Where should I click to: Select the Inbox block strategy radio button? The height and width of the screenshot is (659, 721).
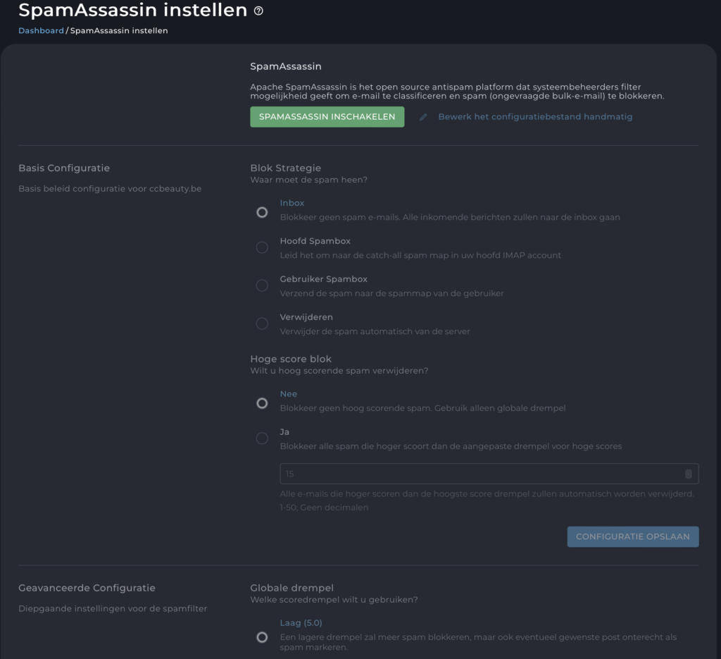coord(262,212)
